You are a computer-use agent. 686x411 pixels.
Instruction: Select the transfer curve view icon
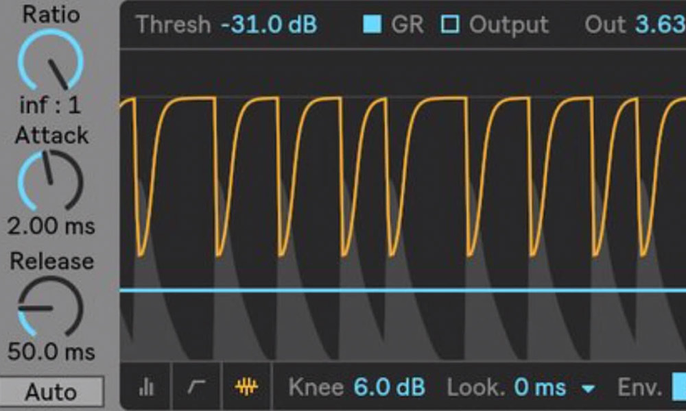coord(196,388)
